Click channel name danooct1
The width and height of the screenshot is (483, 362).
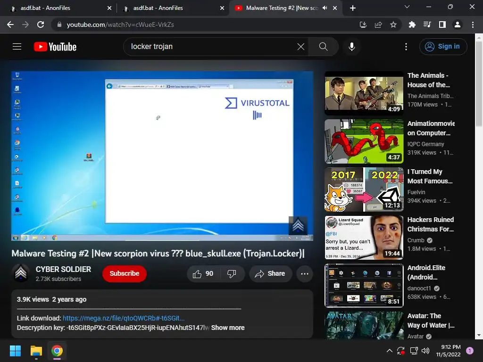pos(419,288)
